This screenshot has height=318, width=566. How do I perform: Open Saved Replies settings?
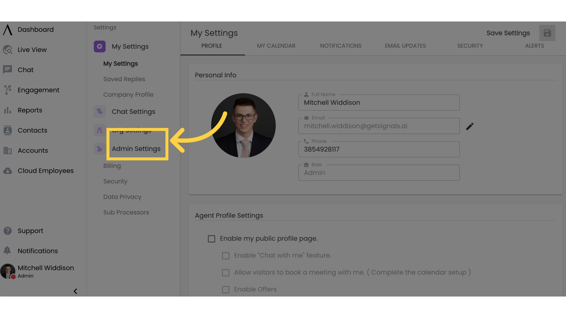pyautogui.click(x=124, y=79)
